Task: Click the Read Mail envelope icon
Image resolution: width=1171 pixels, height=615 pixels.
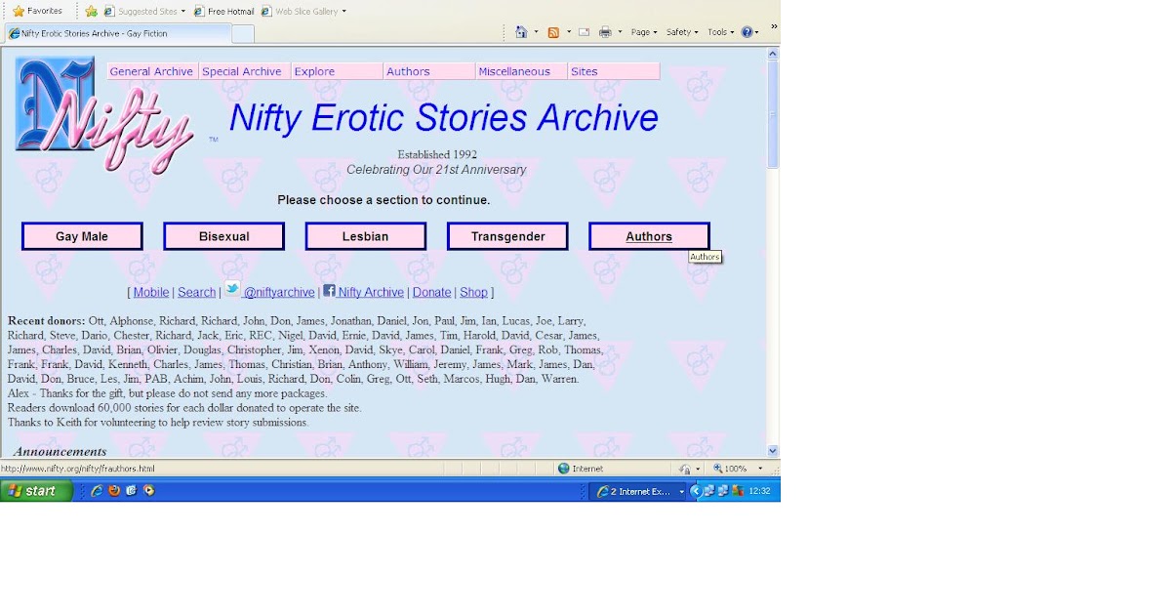Action: [x=584, y=32]
